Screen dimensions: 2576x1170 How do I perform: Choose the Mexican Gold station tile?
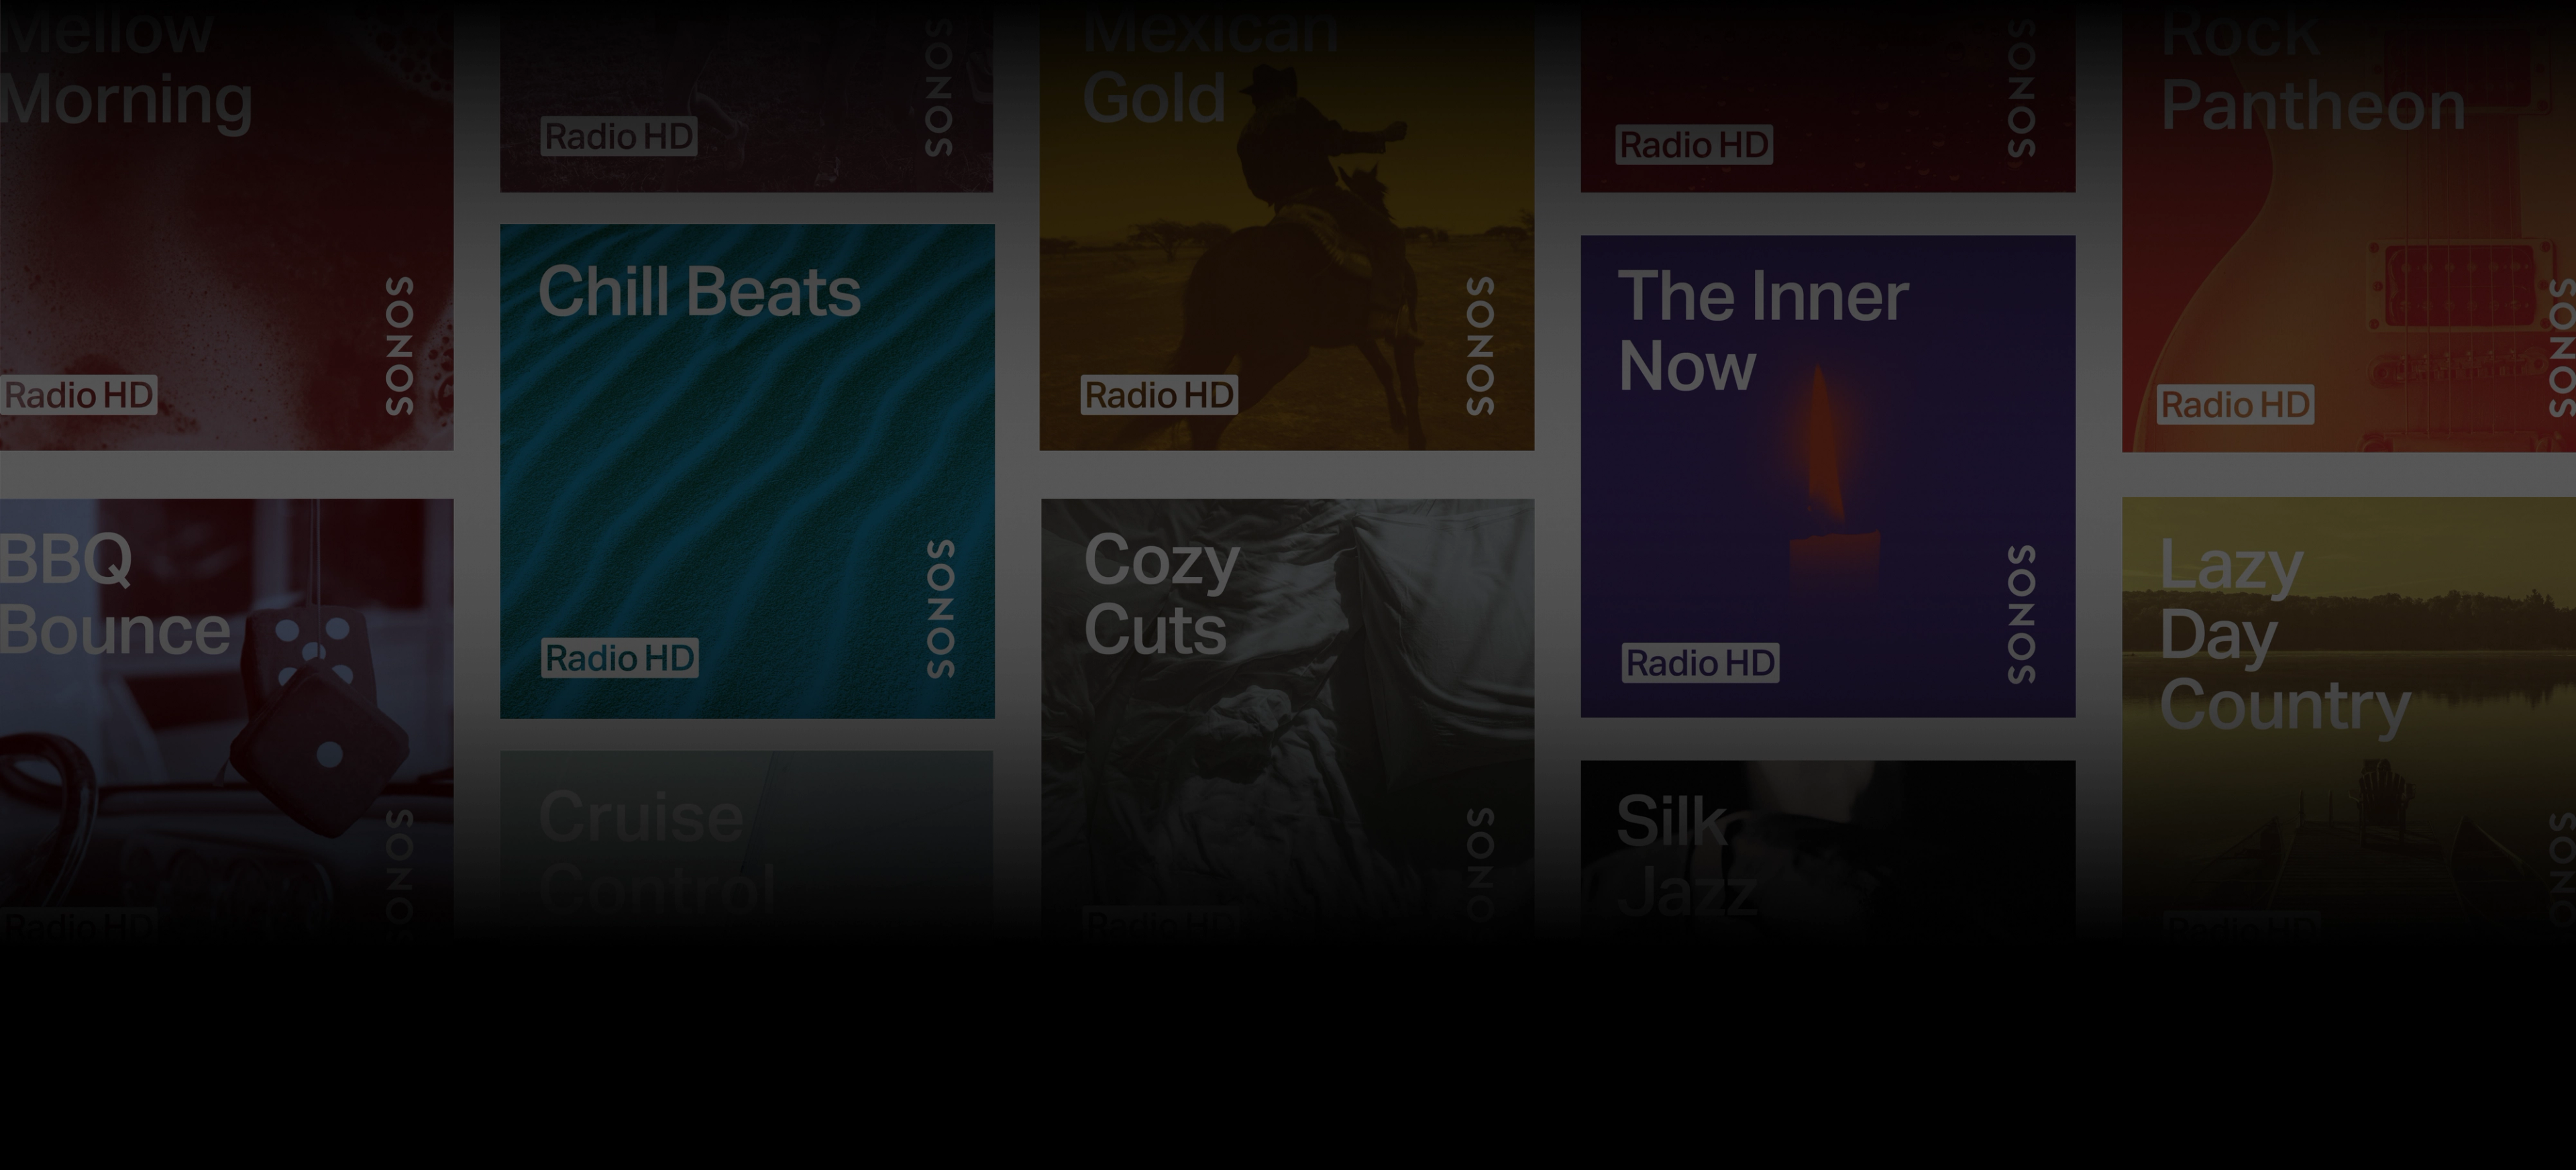tap(1287, 225)
